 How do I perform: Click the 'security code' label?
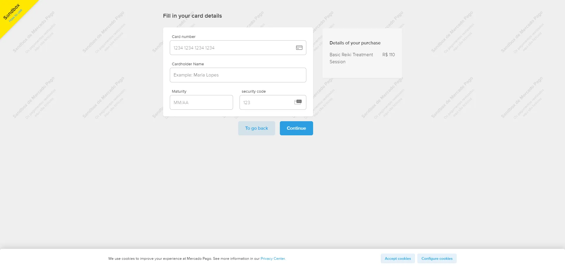pyautogui.click(x=253, y=91)
